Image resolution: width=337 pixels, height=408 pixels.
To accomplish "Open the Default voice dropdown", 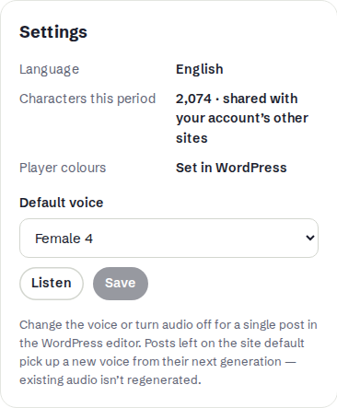I will coord(168,239).
